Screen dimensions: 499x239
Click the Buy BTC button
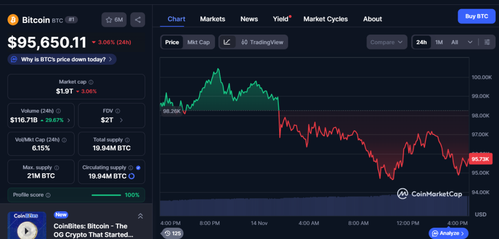coord(476,16)
